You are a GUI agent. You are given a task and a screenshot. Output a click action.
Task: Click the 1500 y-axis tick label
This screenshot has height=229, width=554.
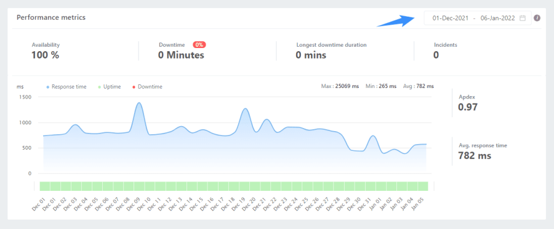(25, 97)
